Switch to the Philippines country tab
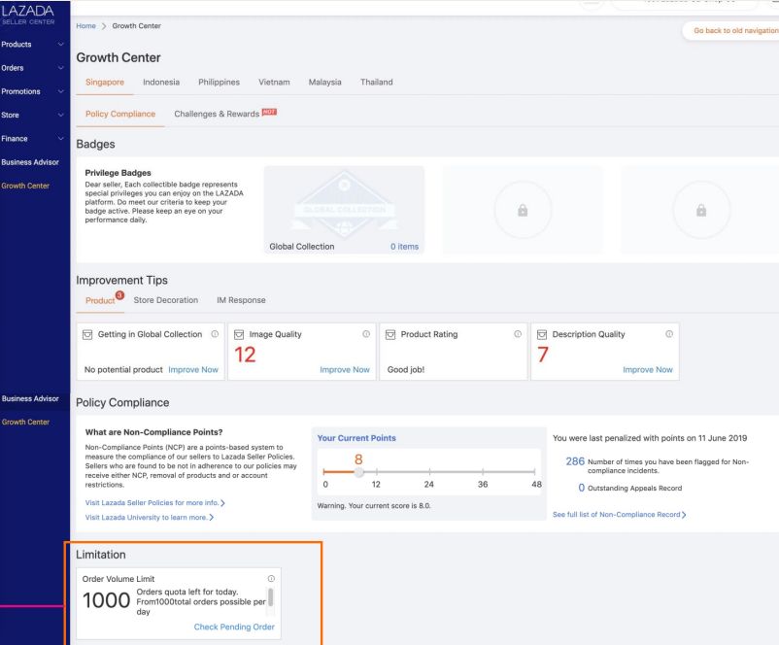779x645 pixels. click(x=219, y=82)
